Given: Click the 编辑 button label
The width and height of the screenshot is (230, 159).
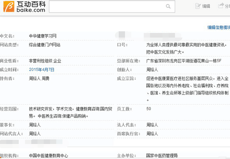Looking at the screenshot, I should coord(206,6).
